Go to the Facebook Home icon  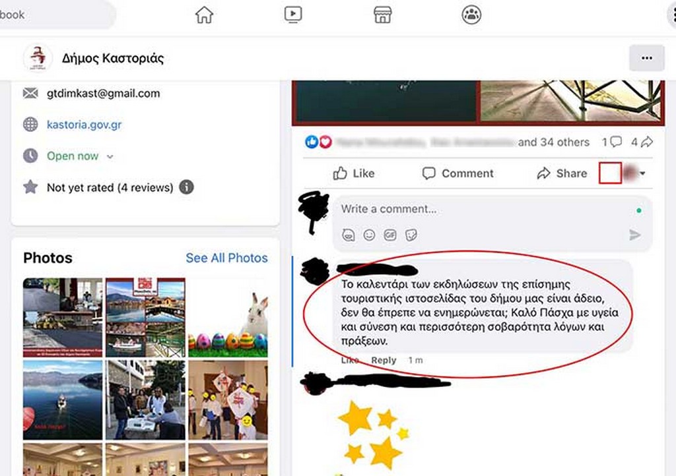[204, 15]
